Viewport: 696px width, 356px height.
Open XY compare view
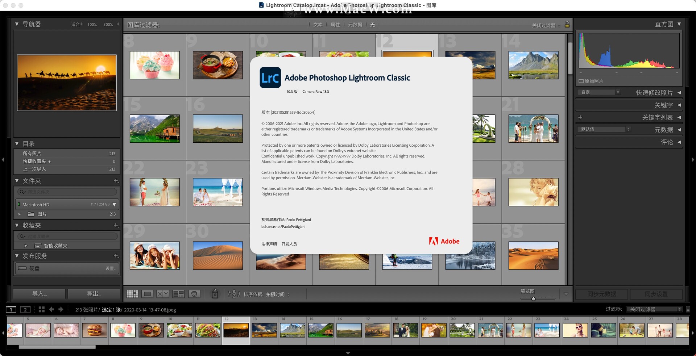point(163,294)
